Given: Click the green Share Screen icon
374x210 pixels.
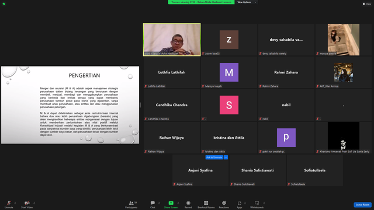Looking at the screenshot, I should 171,203.
